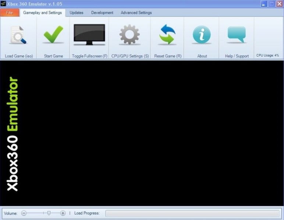
Task: Open Help / Support speech bubble icon
Action: click(237, 35)
